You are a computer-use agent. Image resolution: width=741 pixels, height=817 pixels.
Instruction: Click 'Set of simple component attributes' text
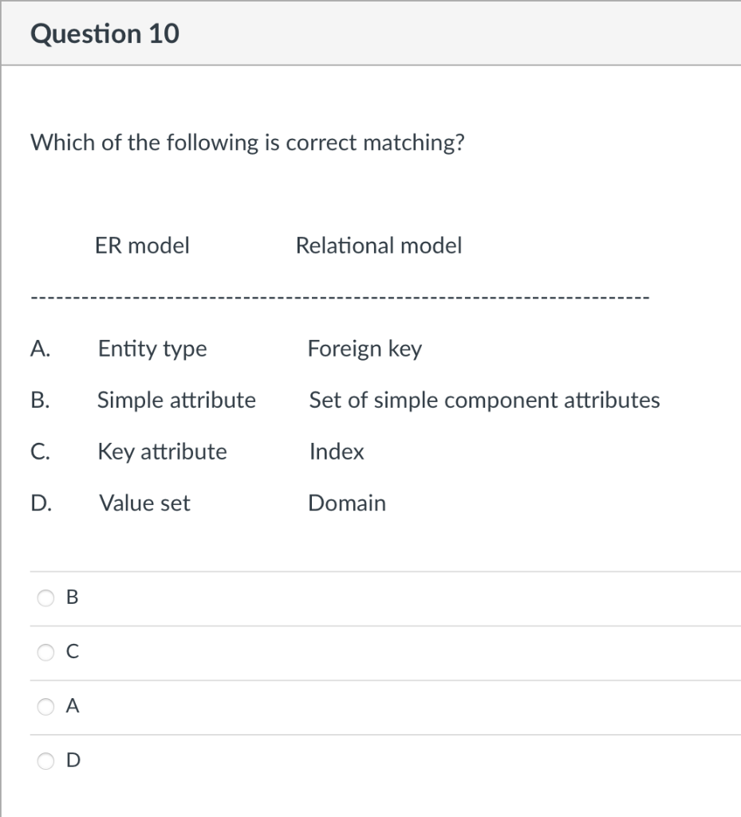tap(484, 400)
